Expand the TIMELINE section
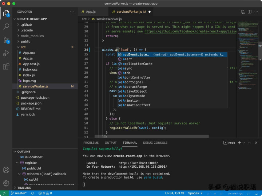Image resolution: width=262 pixels, height=196 pixels. click(x=24, y=188)
